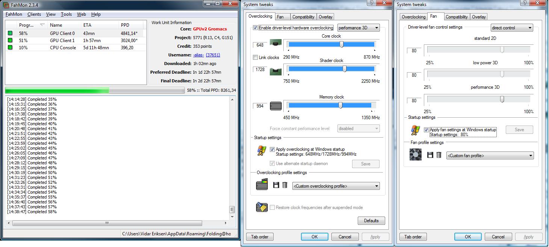Open the Clients menu
The width and height of the screenshot is (549, 247).
click(x=34, y=14)
